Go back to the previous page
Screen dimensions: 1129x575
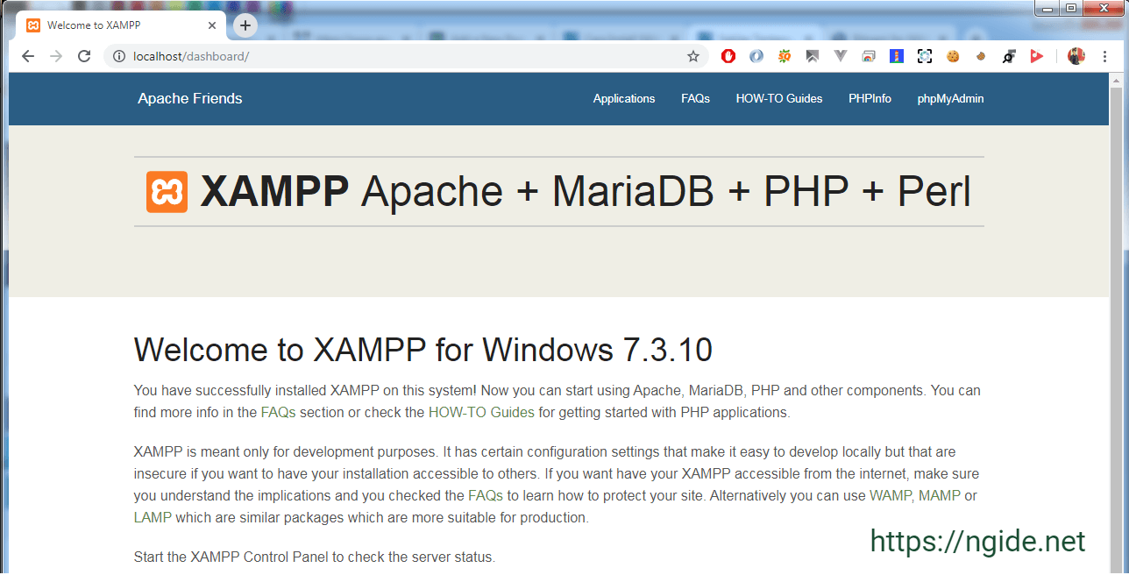point(28,56)
